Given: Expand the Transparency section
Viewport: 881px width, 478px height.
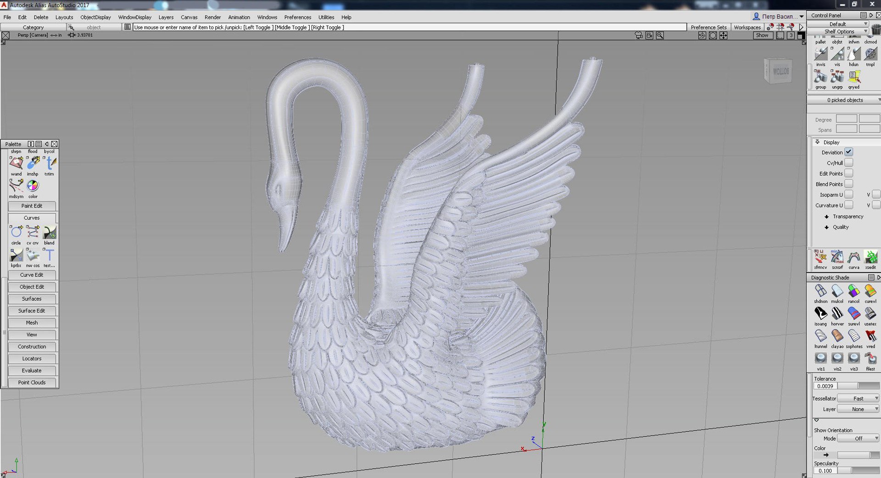Looking at the screenshot, I should tap(827, 216).
